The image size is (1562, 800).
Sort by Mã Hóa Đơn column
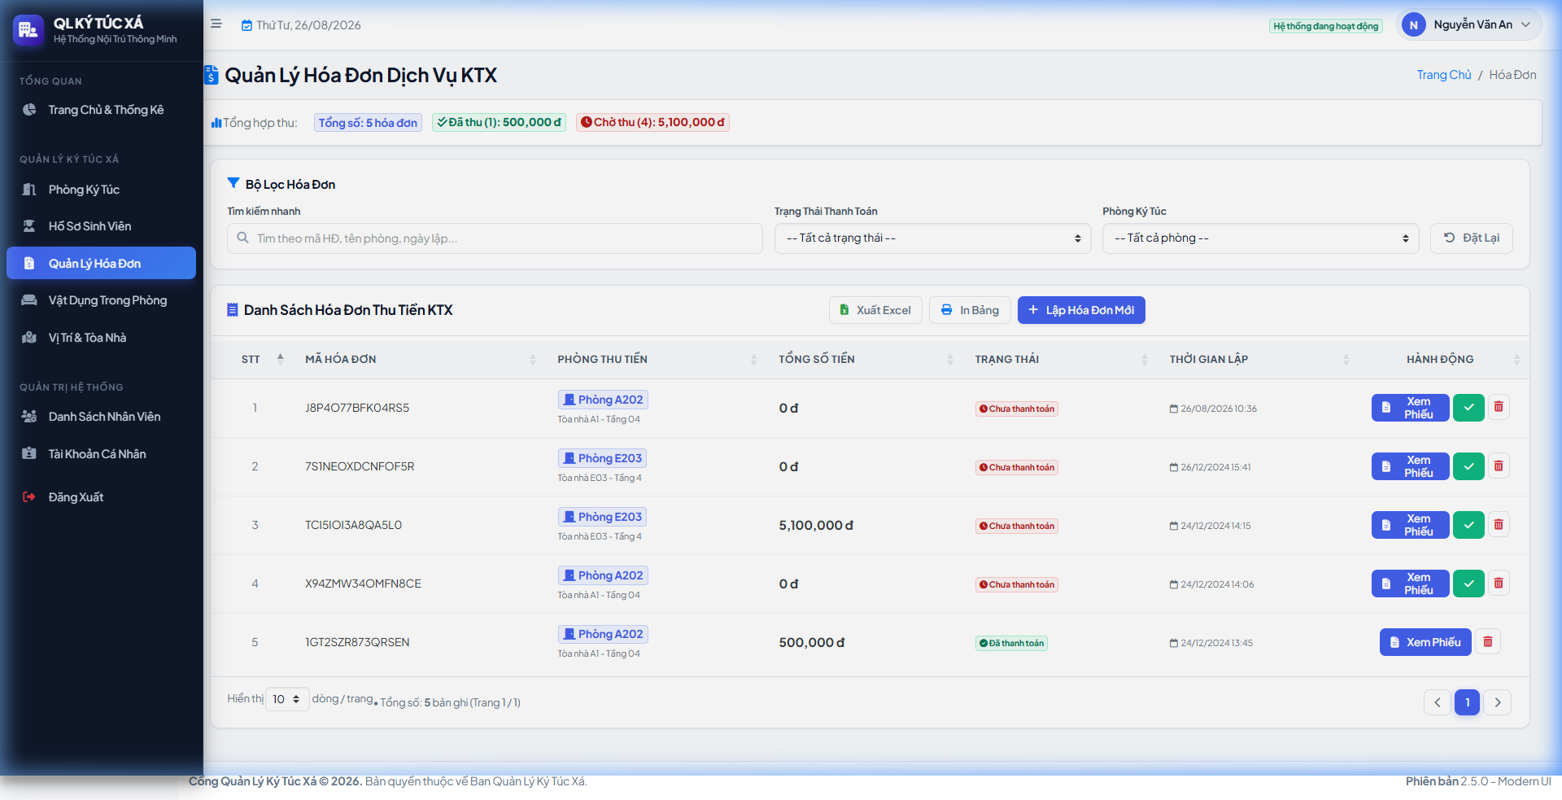(x=420, y=359)
